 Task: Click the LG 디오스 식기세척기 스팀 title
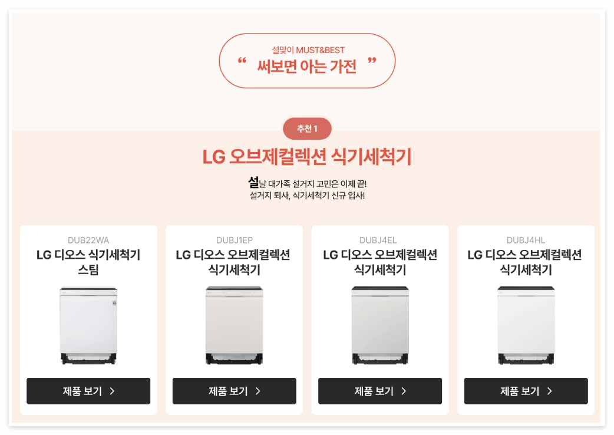pos(88,262)
